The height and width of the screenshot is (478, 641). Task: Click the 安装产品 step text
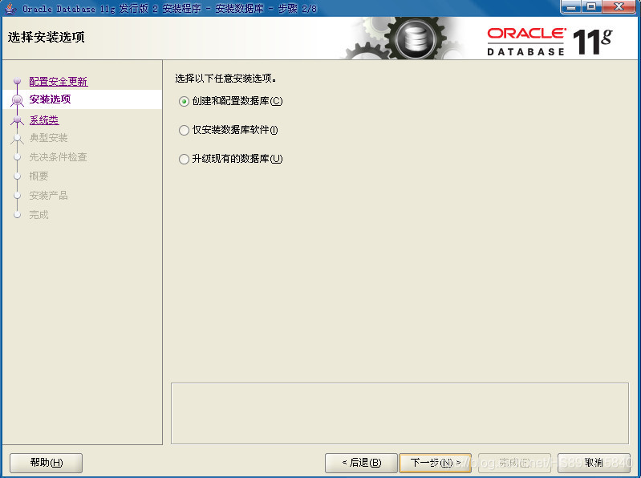(x=49, y=196)
